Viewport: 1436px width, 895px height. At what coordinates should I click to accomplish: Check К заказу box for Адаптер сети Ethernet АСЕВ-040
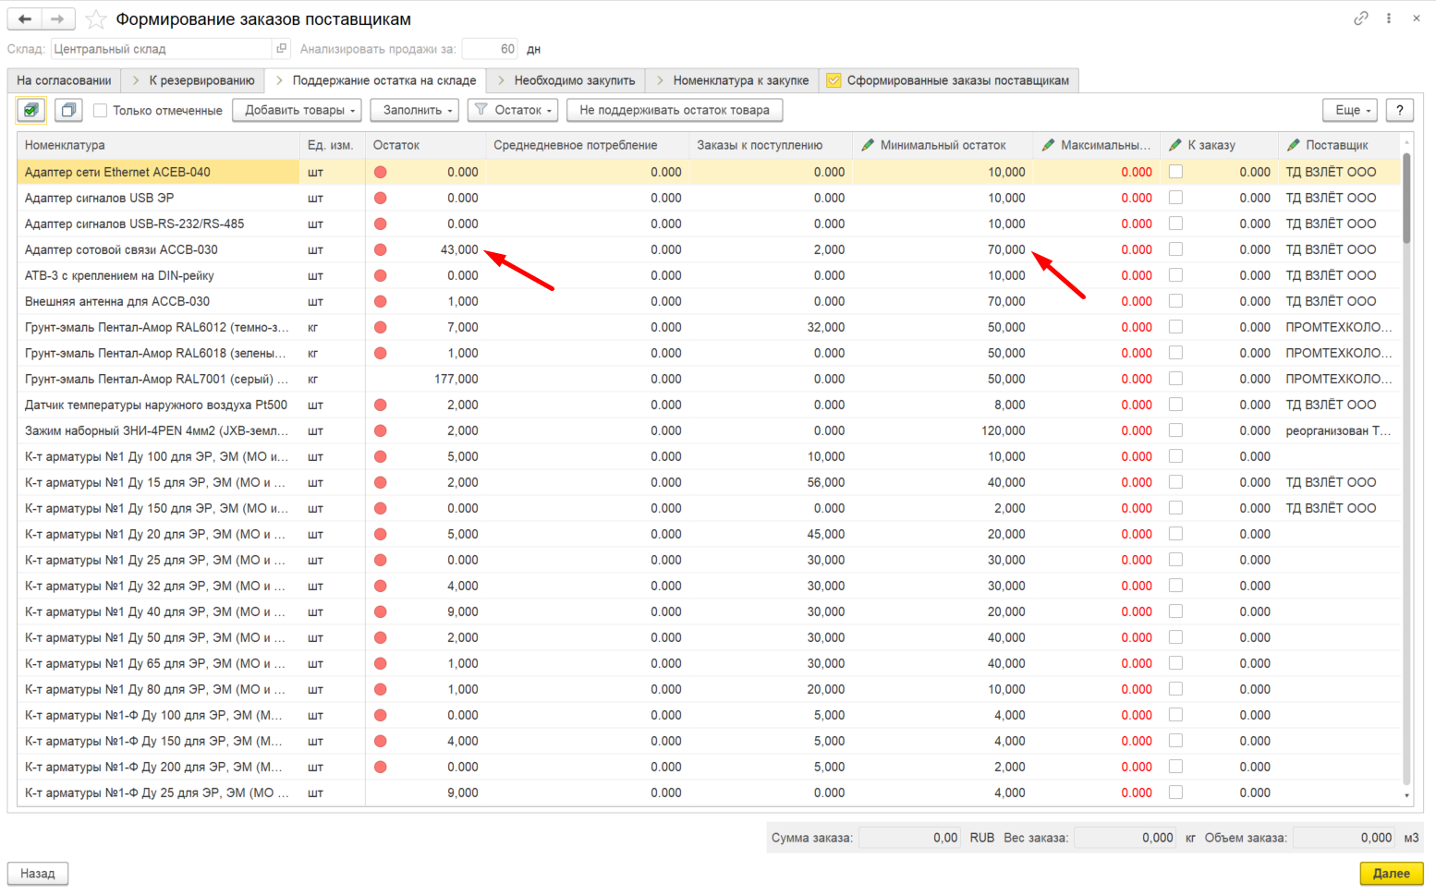pos(1175,172)
